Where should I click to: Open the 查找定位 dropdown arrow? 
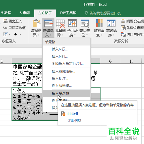click(x=87, y=35)
